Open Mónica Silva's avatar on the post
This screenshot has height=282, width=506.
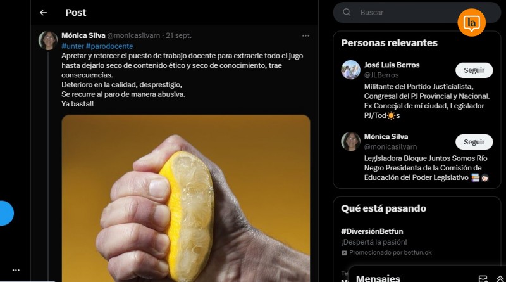click(48, 41)
